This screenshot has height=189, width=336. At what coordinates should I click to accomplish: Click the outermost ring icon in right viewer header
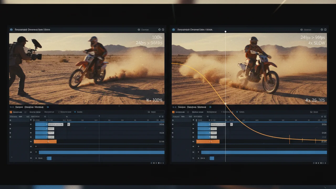[x=325, y=30]
